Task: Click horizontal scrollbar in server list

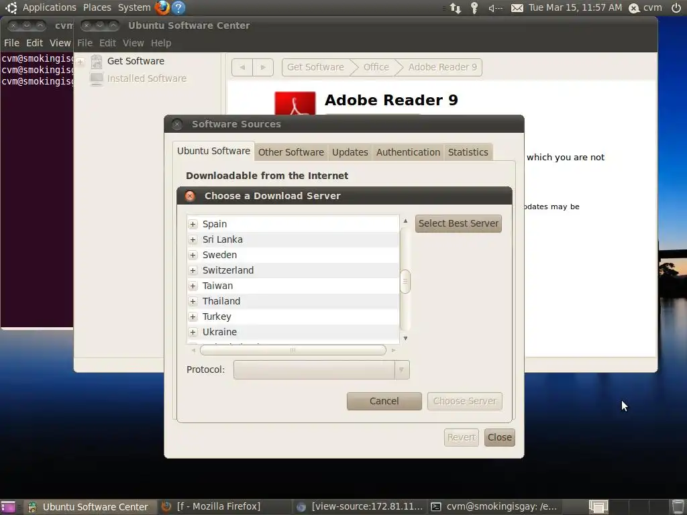Action: (293, 350)
